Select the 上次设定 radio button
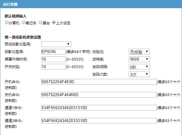Screen dimensions: 182x135 (54, 23)
